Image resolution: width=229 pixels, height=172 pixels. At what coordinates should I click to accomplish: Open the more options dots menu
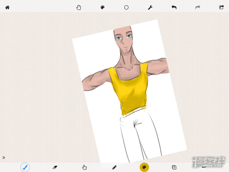point(204,167)
